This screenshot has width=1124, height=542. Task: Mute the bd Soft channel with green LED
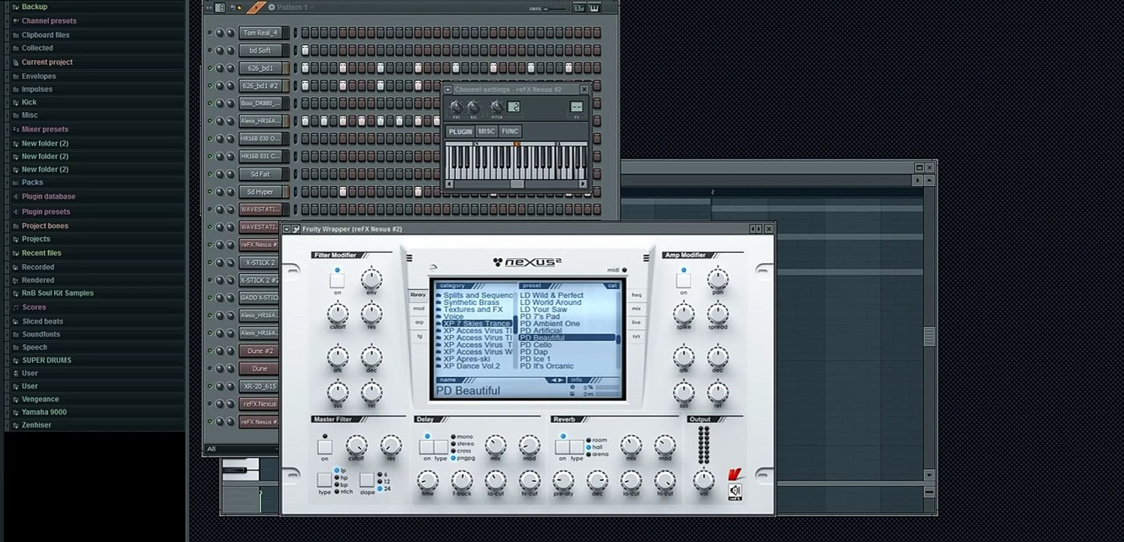click(x=210, y=50)
